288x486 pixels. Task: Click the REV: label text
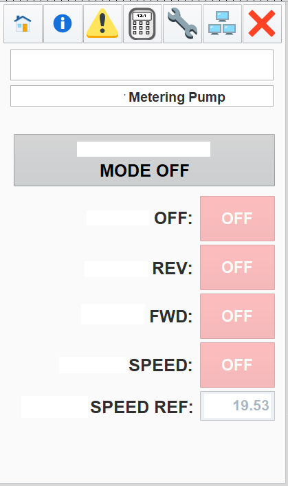click(x=173, y=268)
